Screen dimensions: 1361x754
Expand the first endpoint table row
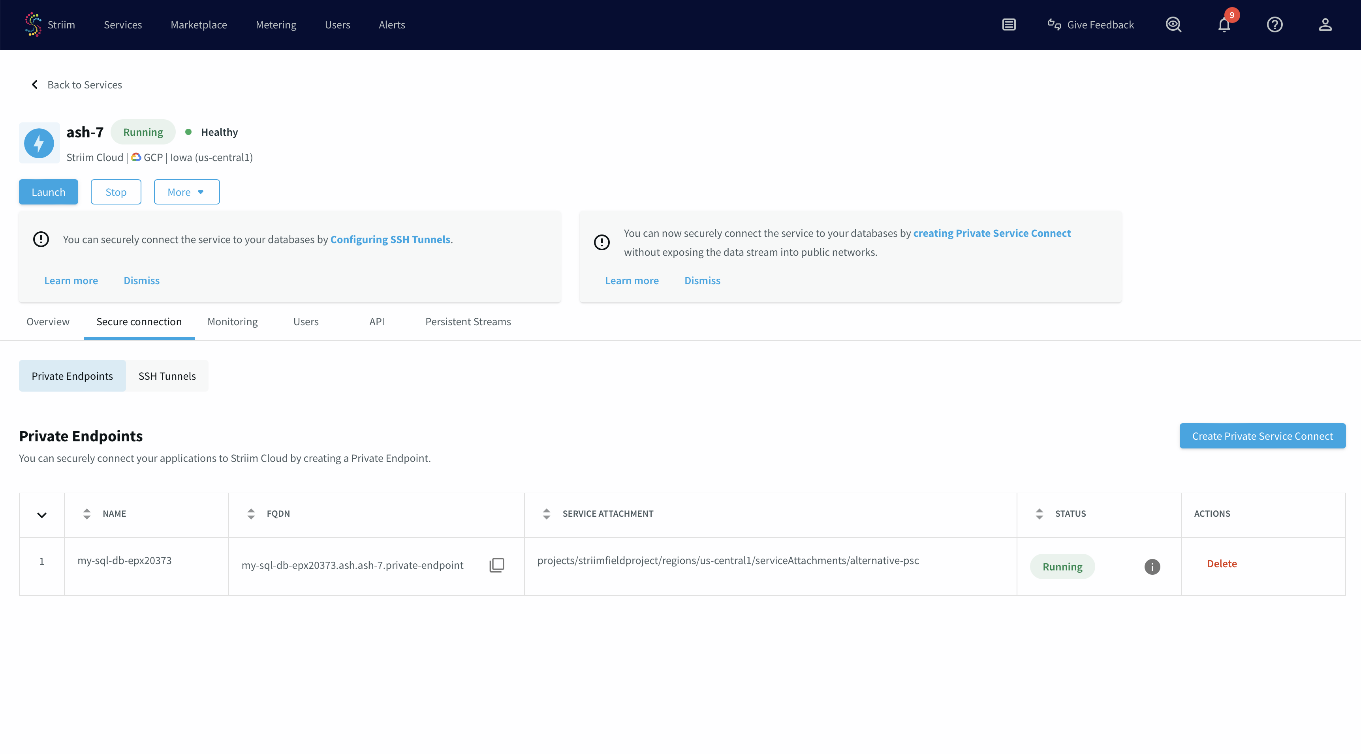[42, 515]
